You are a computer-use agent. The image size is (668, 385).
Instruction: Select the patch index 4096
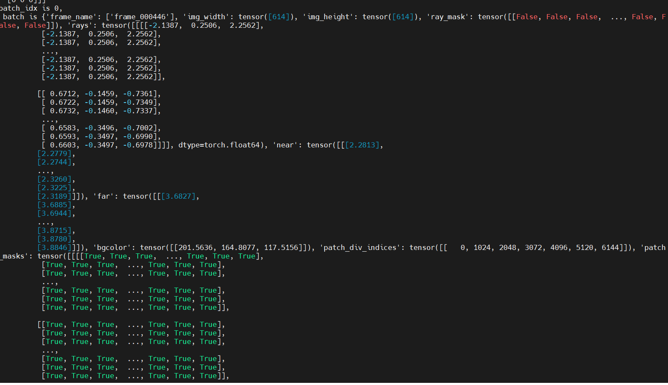[x=559, y=247]
